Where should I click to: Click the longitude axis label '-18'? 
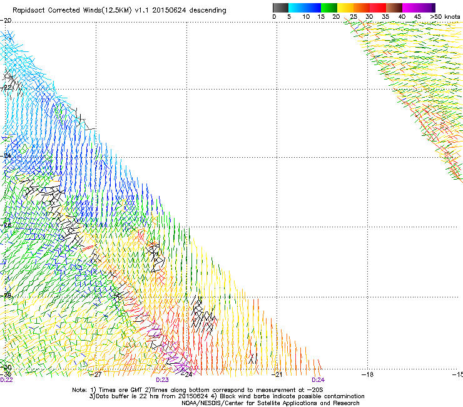pyautogui.click(x=368, y=374)
